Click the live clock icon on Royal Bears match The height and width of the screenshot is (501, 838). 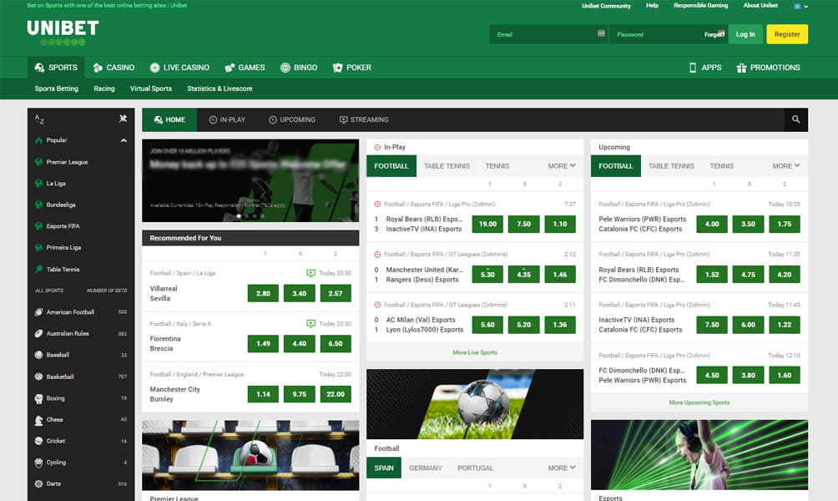point(377,205)
